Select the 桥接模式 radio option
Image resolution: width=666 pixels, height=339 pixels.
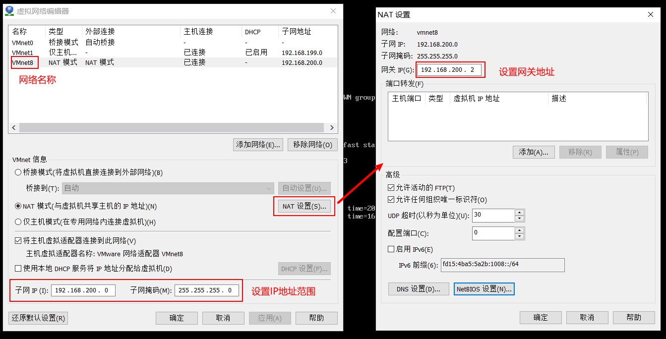coord(18,172)
